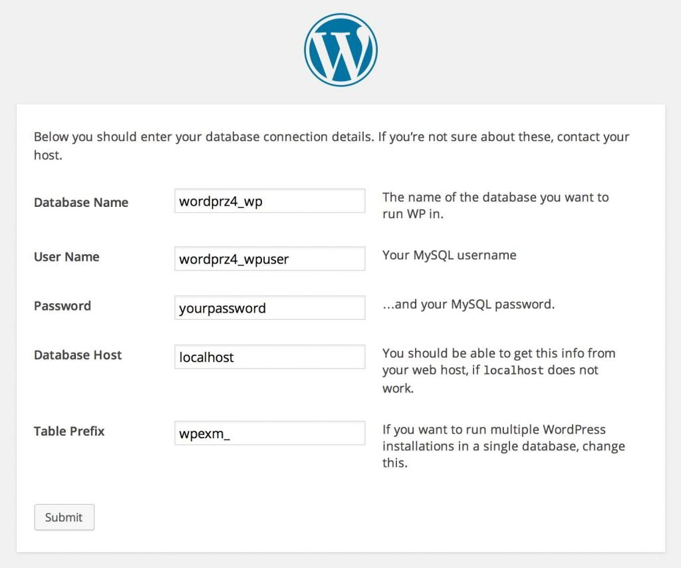
Task: Click the monospace "localhost" word in the hint
Action: (513, 370)
